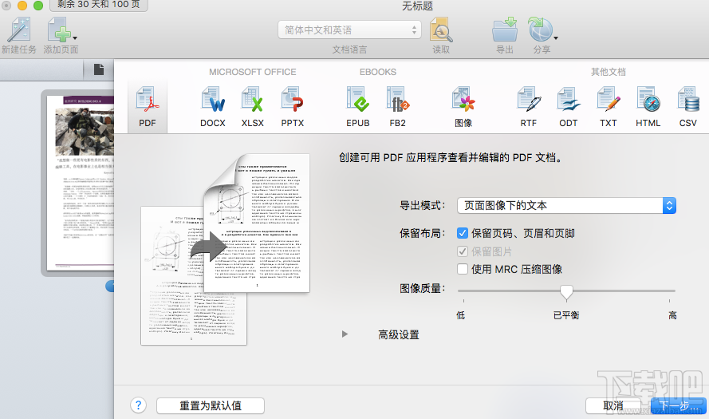Click the New Task (新建任务) wand icon

pos(18,30)
